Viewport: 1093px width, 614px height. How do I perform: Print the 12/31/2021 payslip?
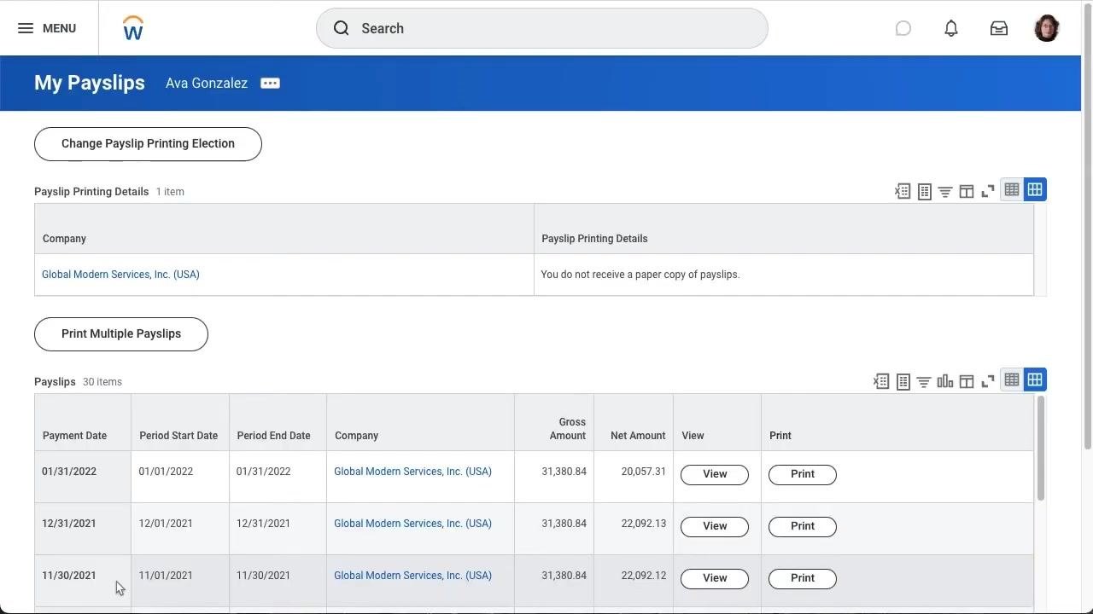[x=803, y=526]
